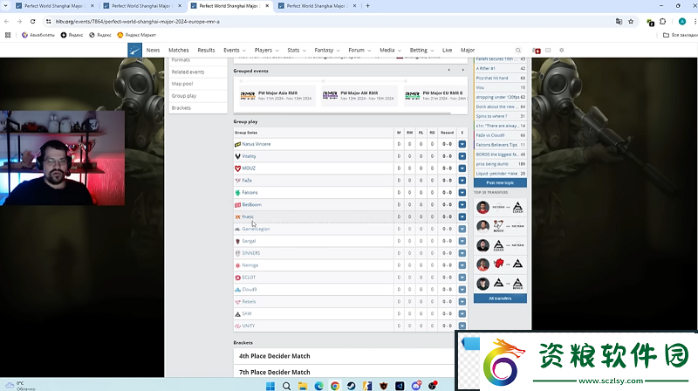Open the Windows Start menu
This screenshot has height=391, width=698.
click(270, 386)
